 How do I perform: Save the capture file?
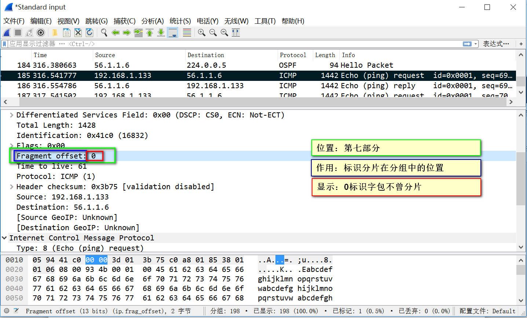pos(66,33)
